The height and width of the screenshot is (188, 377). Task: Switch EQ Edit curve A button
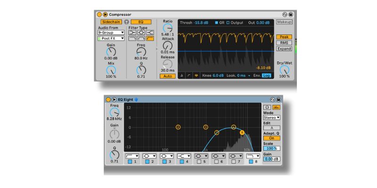point(272,128)
